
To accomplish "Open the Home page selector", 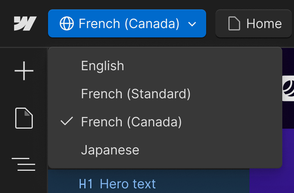I will coord(255,24).
